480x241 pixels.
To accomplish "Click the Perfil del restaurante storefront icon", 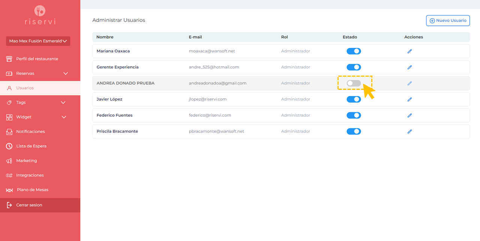I will coord(9,59).
